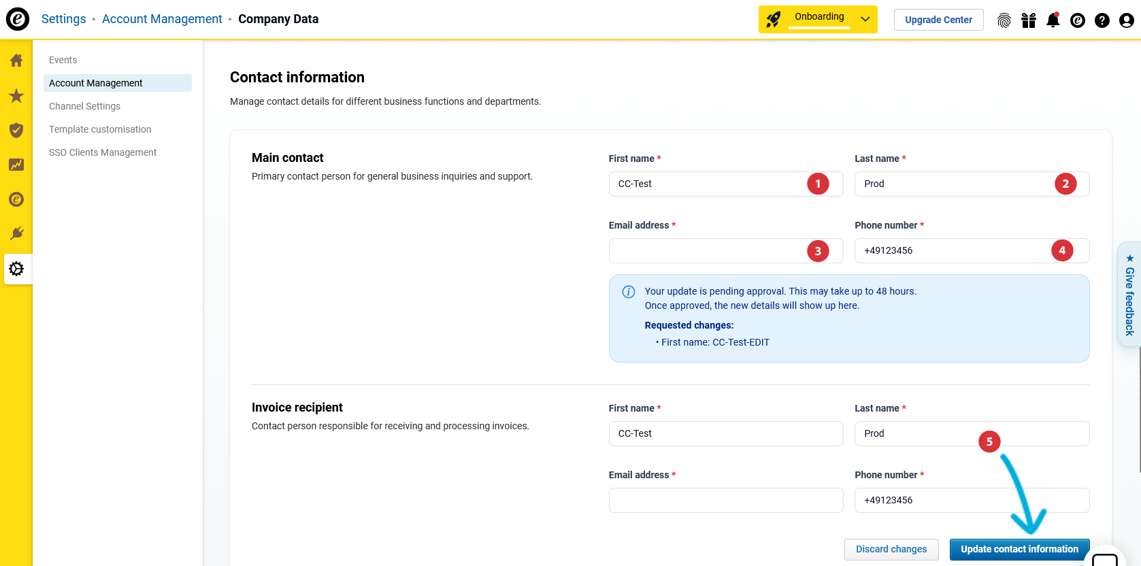Click the home icon in the left sidebar
The width and height of the screenshot is (1141, 566).
(x=16, y=61)
